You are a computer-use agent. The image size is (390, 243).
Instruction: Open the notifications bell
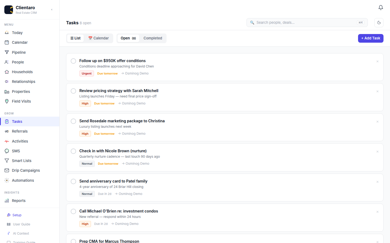pos(381,7)
